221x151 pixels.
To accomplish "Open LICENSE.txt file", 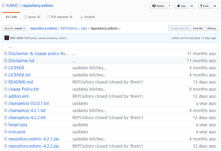I will pyautogui.click(x=20, y=75).
